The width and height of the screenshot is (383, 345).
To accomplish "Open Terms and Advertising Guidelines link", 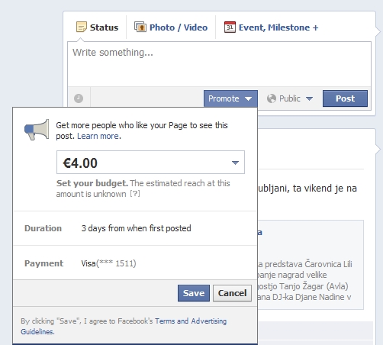I will pos(124,327).
